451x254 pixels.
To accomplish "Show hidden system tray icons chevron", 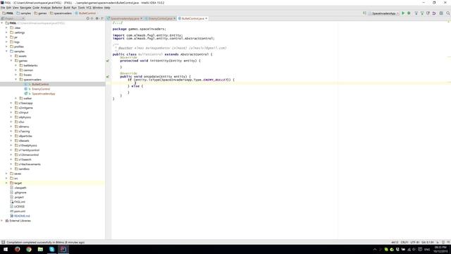I will 374,249.
